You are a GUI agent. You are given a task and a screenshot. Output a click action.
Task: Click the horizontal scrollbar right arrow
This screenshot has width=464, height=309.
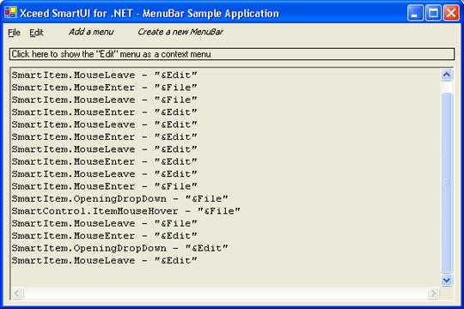(x=434, y=293)
